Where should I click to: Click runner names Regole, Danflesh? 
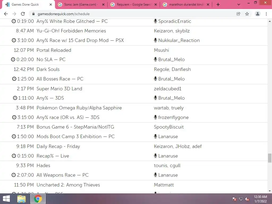172,69
